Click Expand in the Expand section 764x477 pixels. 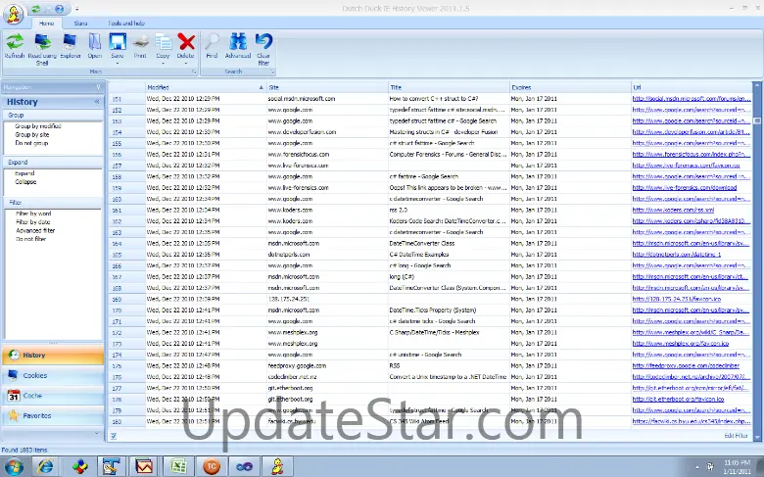click(24, 173)
